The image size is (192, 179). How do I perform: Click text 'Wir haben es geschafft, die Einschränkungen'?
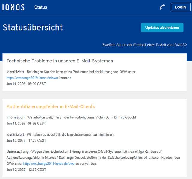click(60, 134)
